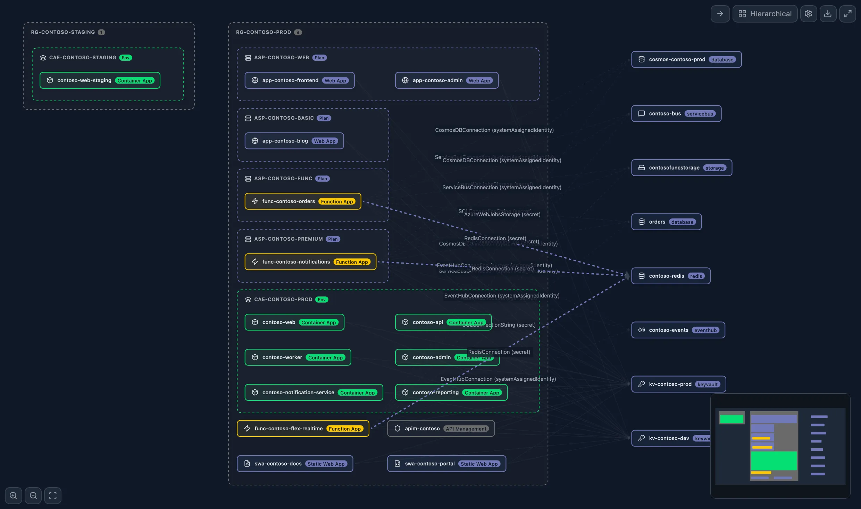Click the lightning icon on func-contoso-orders
The width and height of the screenshot is (861, 509).
pyautogui.click(x=255, y=201)
